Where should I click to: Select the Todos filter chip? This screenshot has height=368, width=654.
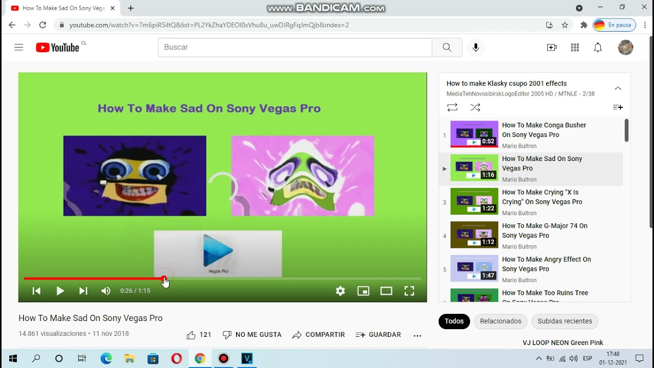coord(454,321)
